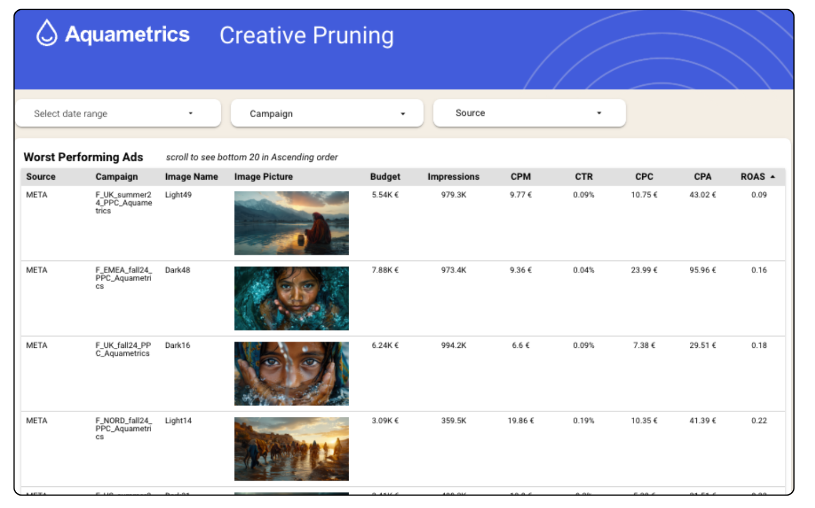Sort table by Budget column header
815x508 pixels.
pos(385,177)
